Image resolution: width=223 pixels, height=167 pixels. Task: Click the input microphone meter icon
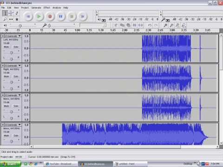[163, 19]
